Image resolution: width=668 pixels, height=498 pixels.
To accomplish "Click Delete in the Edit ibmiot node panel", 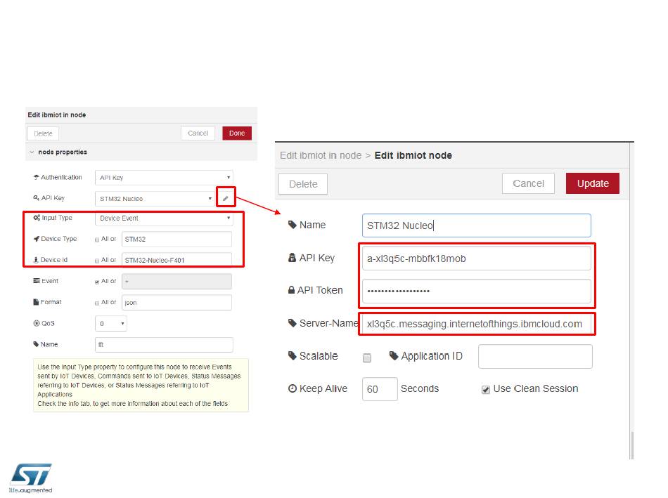I will [303, 184].
